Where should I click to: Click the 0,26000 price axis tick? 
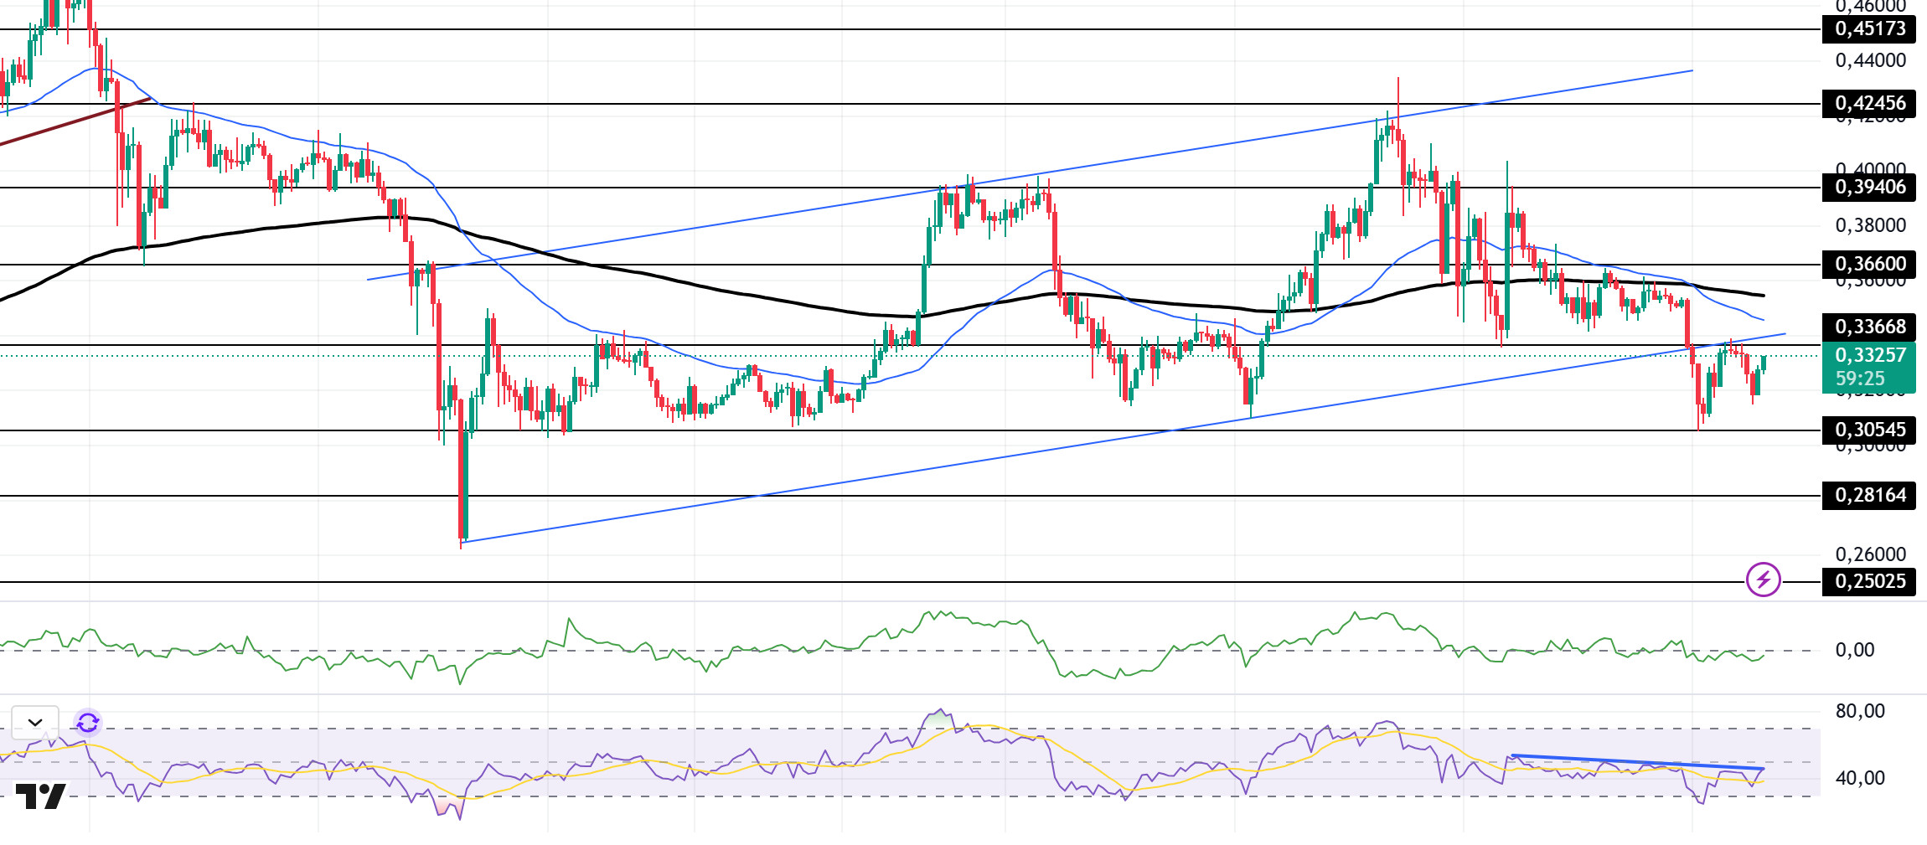pyautogui.click(x=1870, y=554)
